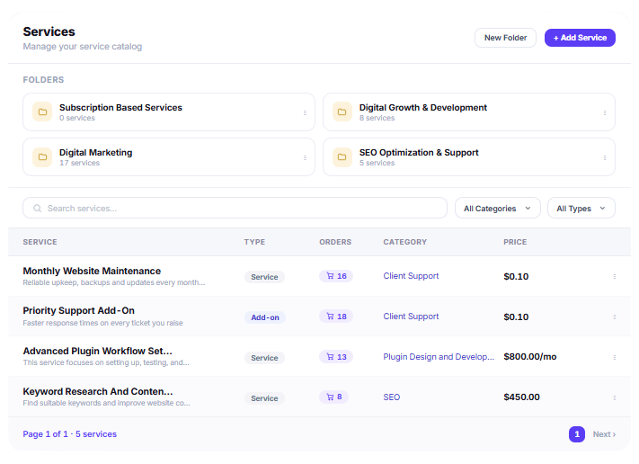
Task: Open options menu for Digital Marketing folder
Action: click(x=305, y=157)
